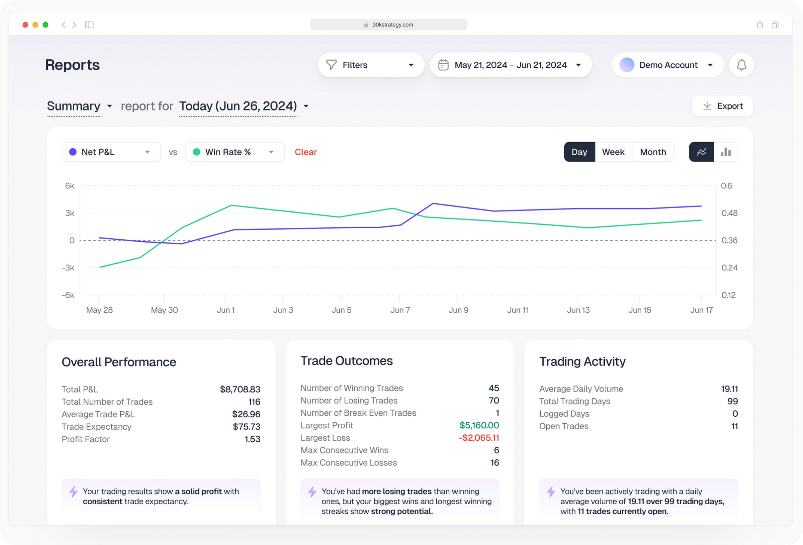803x545 pixels.
Task: Open the Today (Jun 26, 2024) dropdown
Action: coord(244,106)
